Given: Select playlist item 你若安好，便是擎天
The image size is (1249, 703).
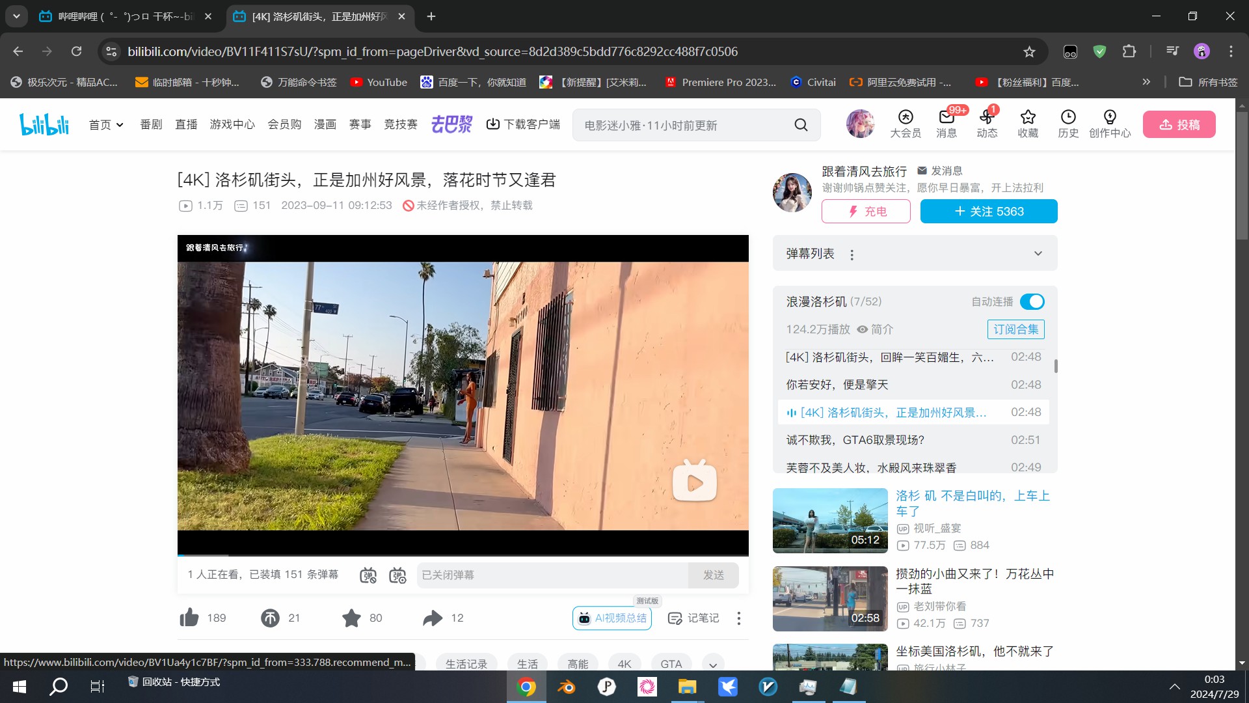Looking at the screenshot, I should [x=913, y=385].
